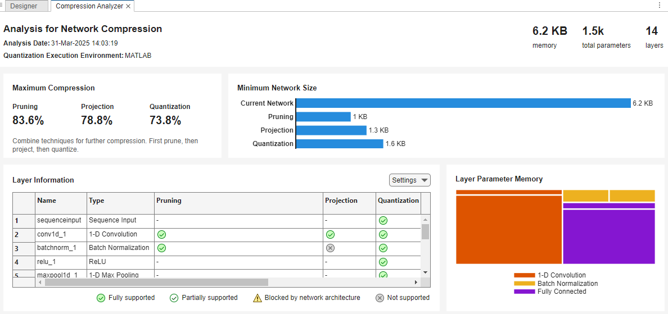This screenshot has height=314, width=668.
Task: Switch to the Designer tab
Action: point(24,6)
